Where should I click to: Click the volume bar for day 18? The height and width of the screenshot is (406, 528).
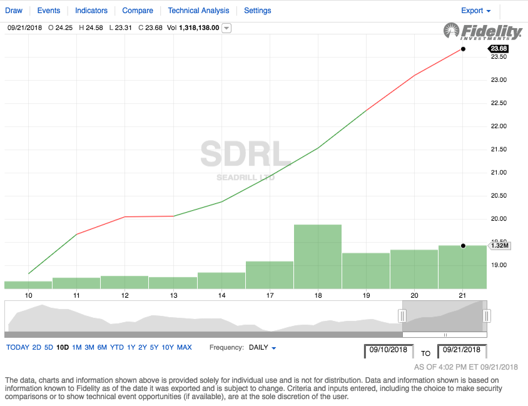pos(318,256)
